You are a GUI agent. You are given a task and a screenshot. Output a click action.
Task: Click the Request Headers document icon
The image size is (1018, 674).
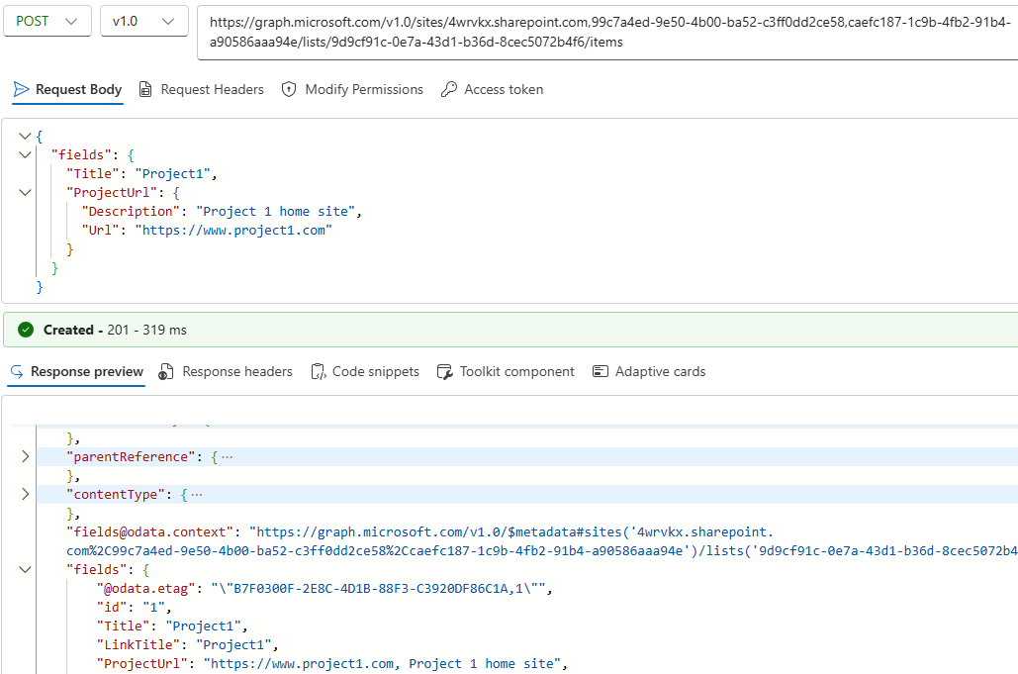[x=146, y=90]
